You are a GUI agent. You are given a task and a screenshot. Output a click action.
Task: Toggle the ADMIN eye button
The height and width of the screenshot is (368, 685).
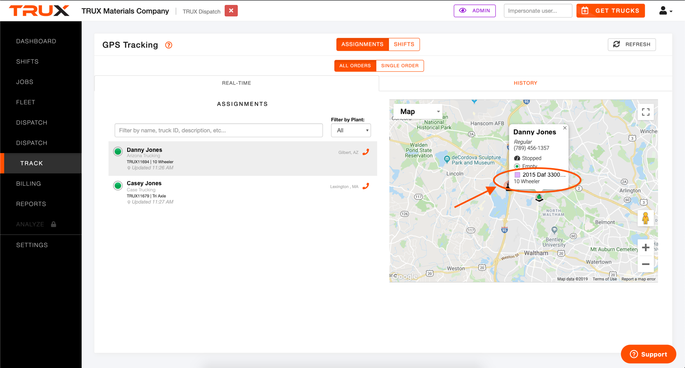click(475, 11)
